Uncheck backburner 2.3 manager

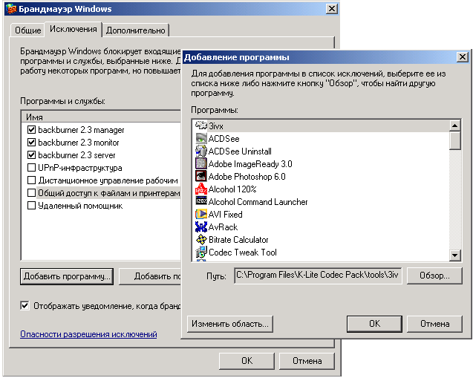(x=31, y=130)
